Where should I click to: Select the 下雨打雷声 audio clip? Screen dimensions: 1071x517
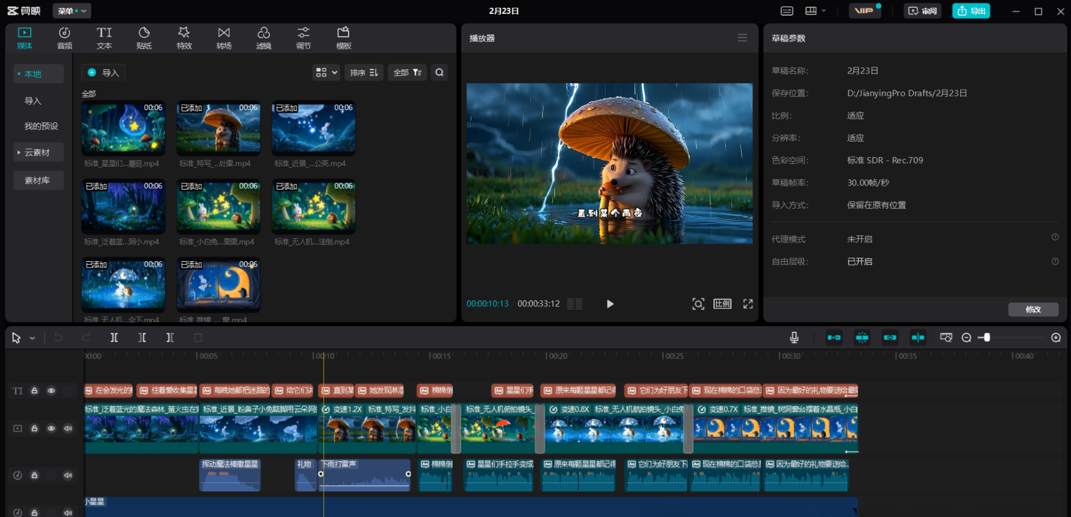(x=365, y=475)
